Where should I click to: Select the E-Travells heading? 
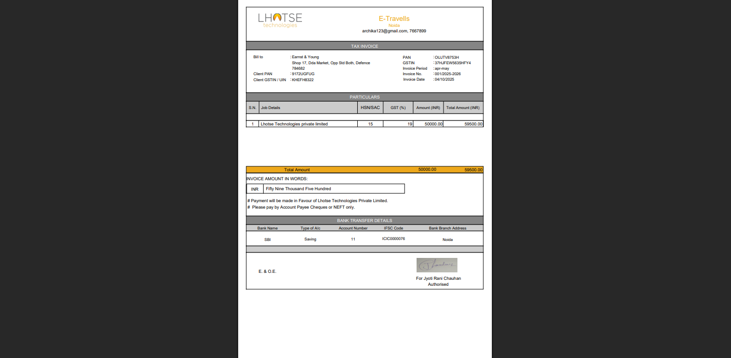click(x=394, y=18)
